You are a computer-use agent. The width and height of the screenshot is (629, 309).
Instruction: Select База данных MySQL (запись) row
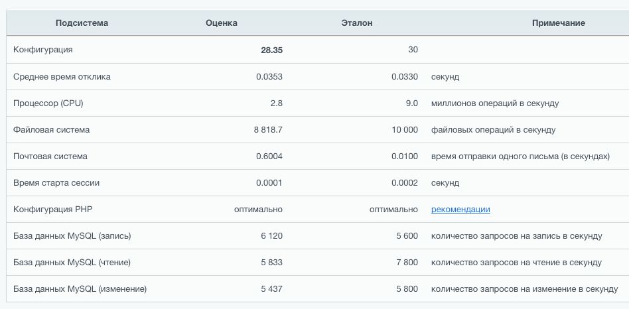pos(72,236)
